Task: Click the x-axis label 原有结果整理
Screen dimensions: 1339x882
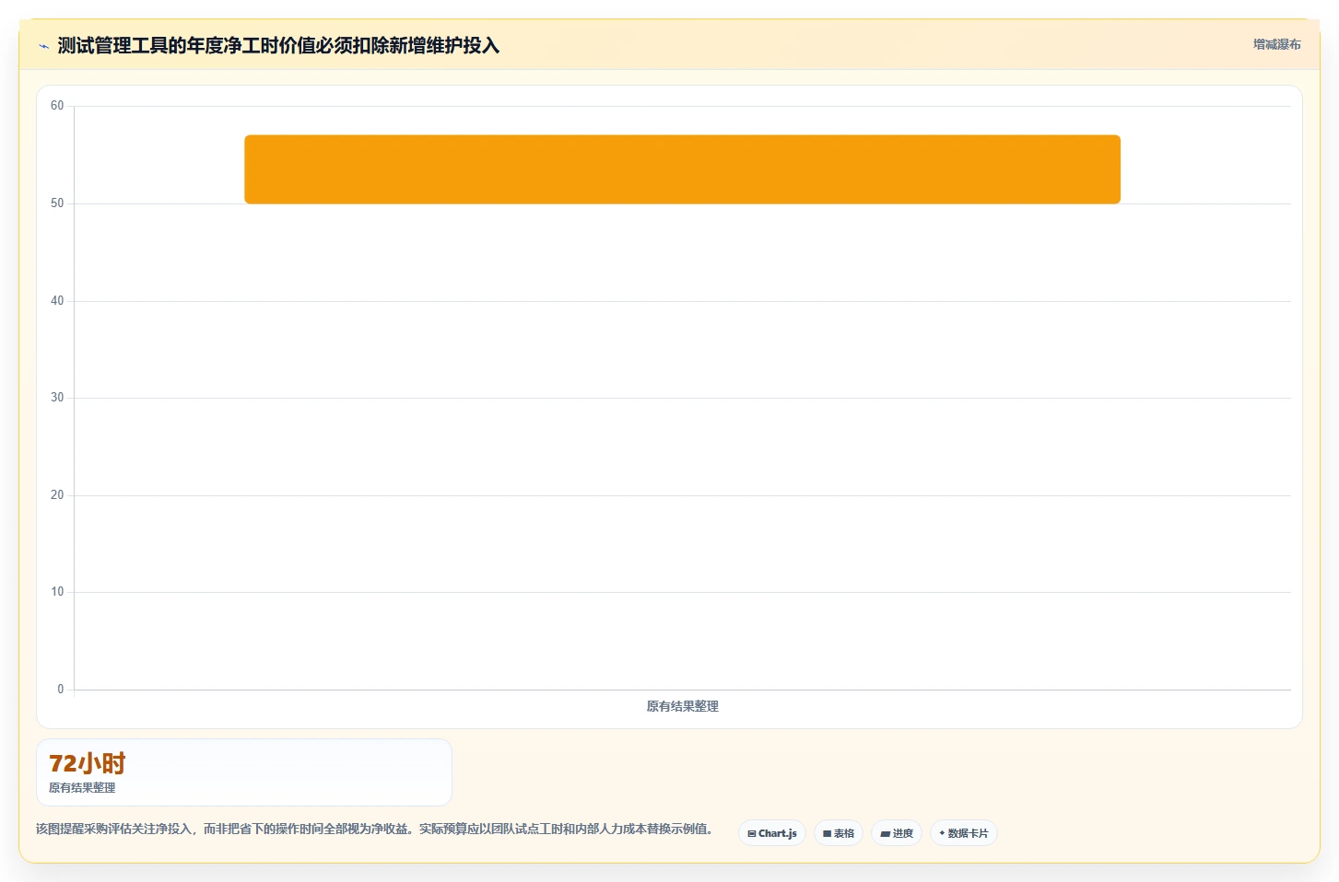Action: [682, 706]
